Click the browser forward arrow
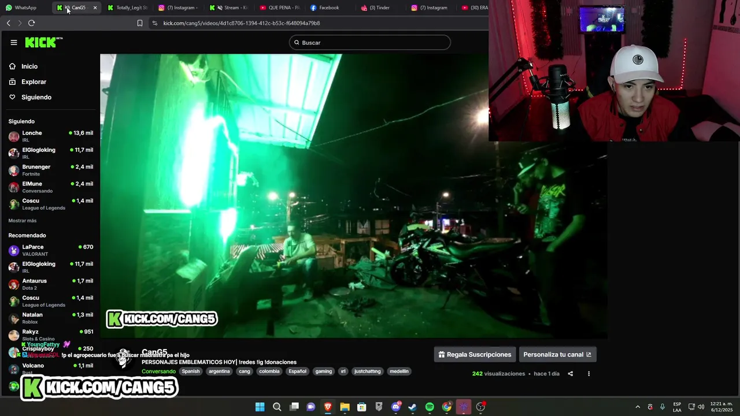This screenshot has width=740, height=416. [20, 23]
